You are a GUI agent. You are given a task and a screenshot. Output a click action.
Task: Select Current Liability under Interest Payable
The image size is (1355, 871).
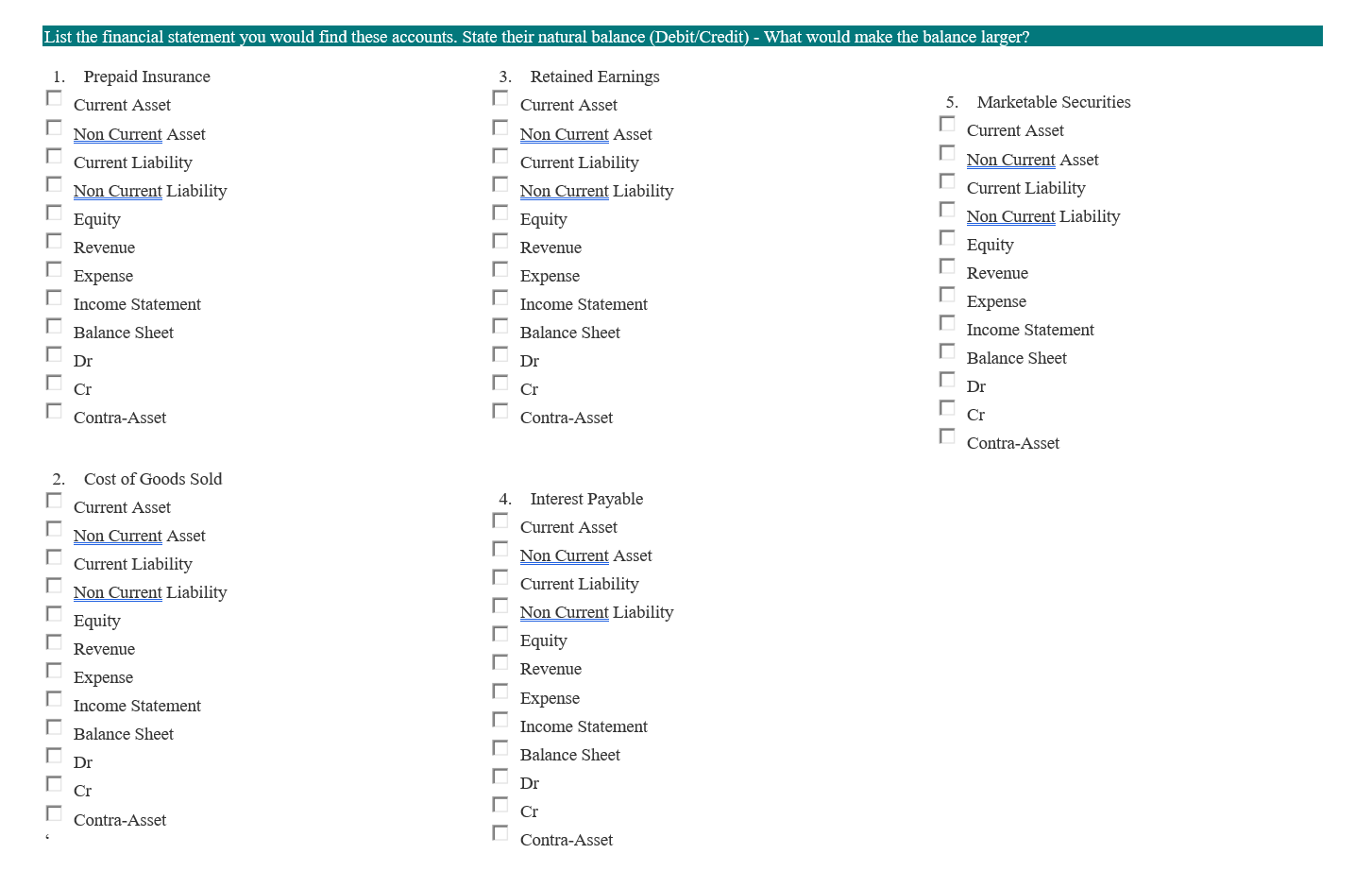click(x=500, y=576)
